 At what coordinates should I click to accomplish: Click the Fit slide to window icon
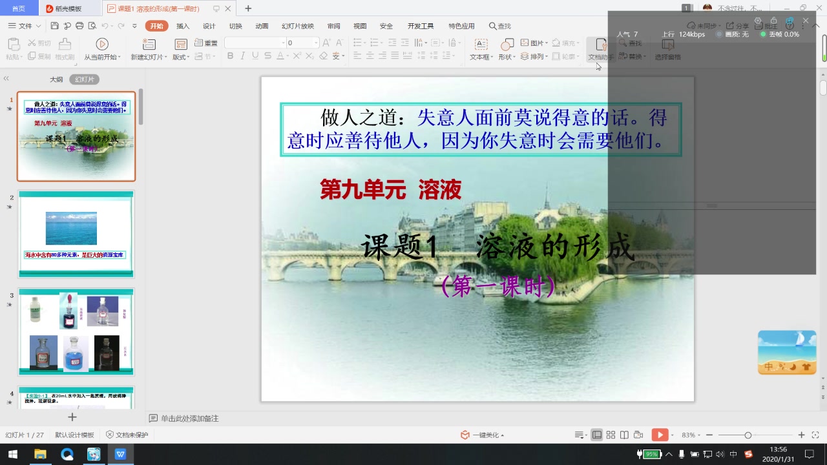click(x=816, y=435)
